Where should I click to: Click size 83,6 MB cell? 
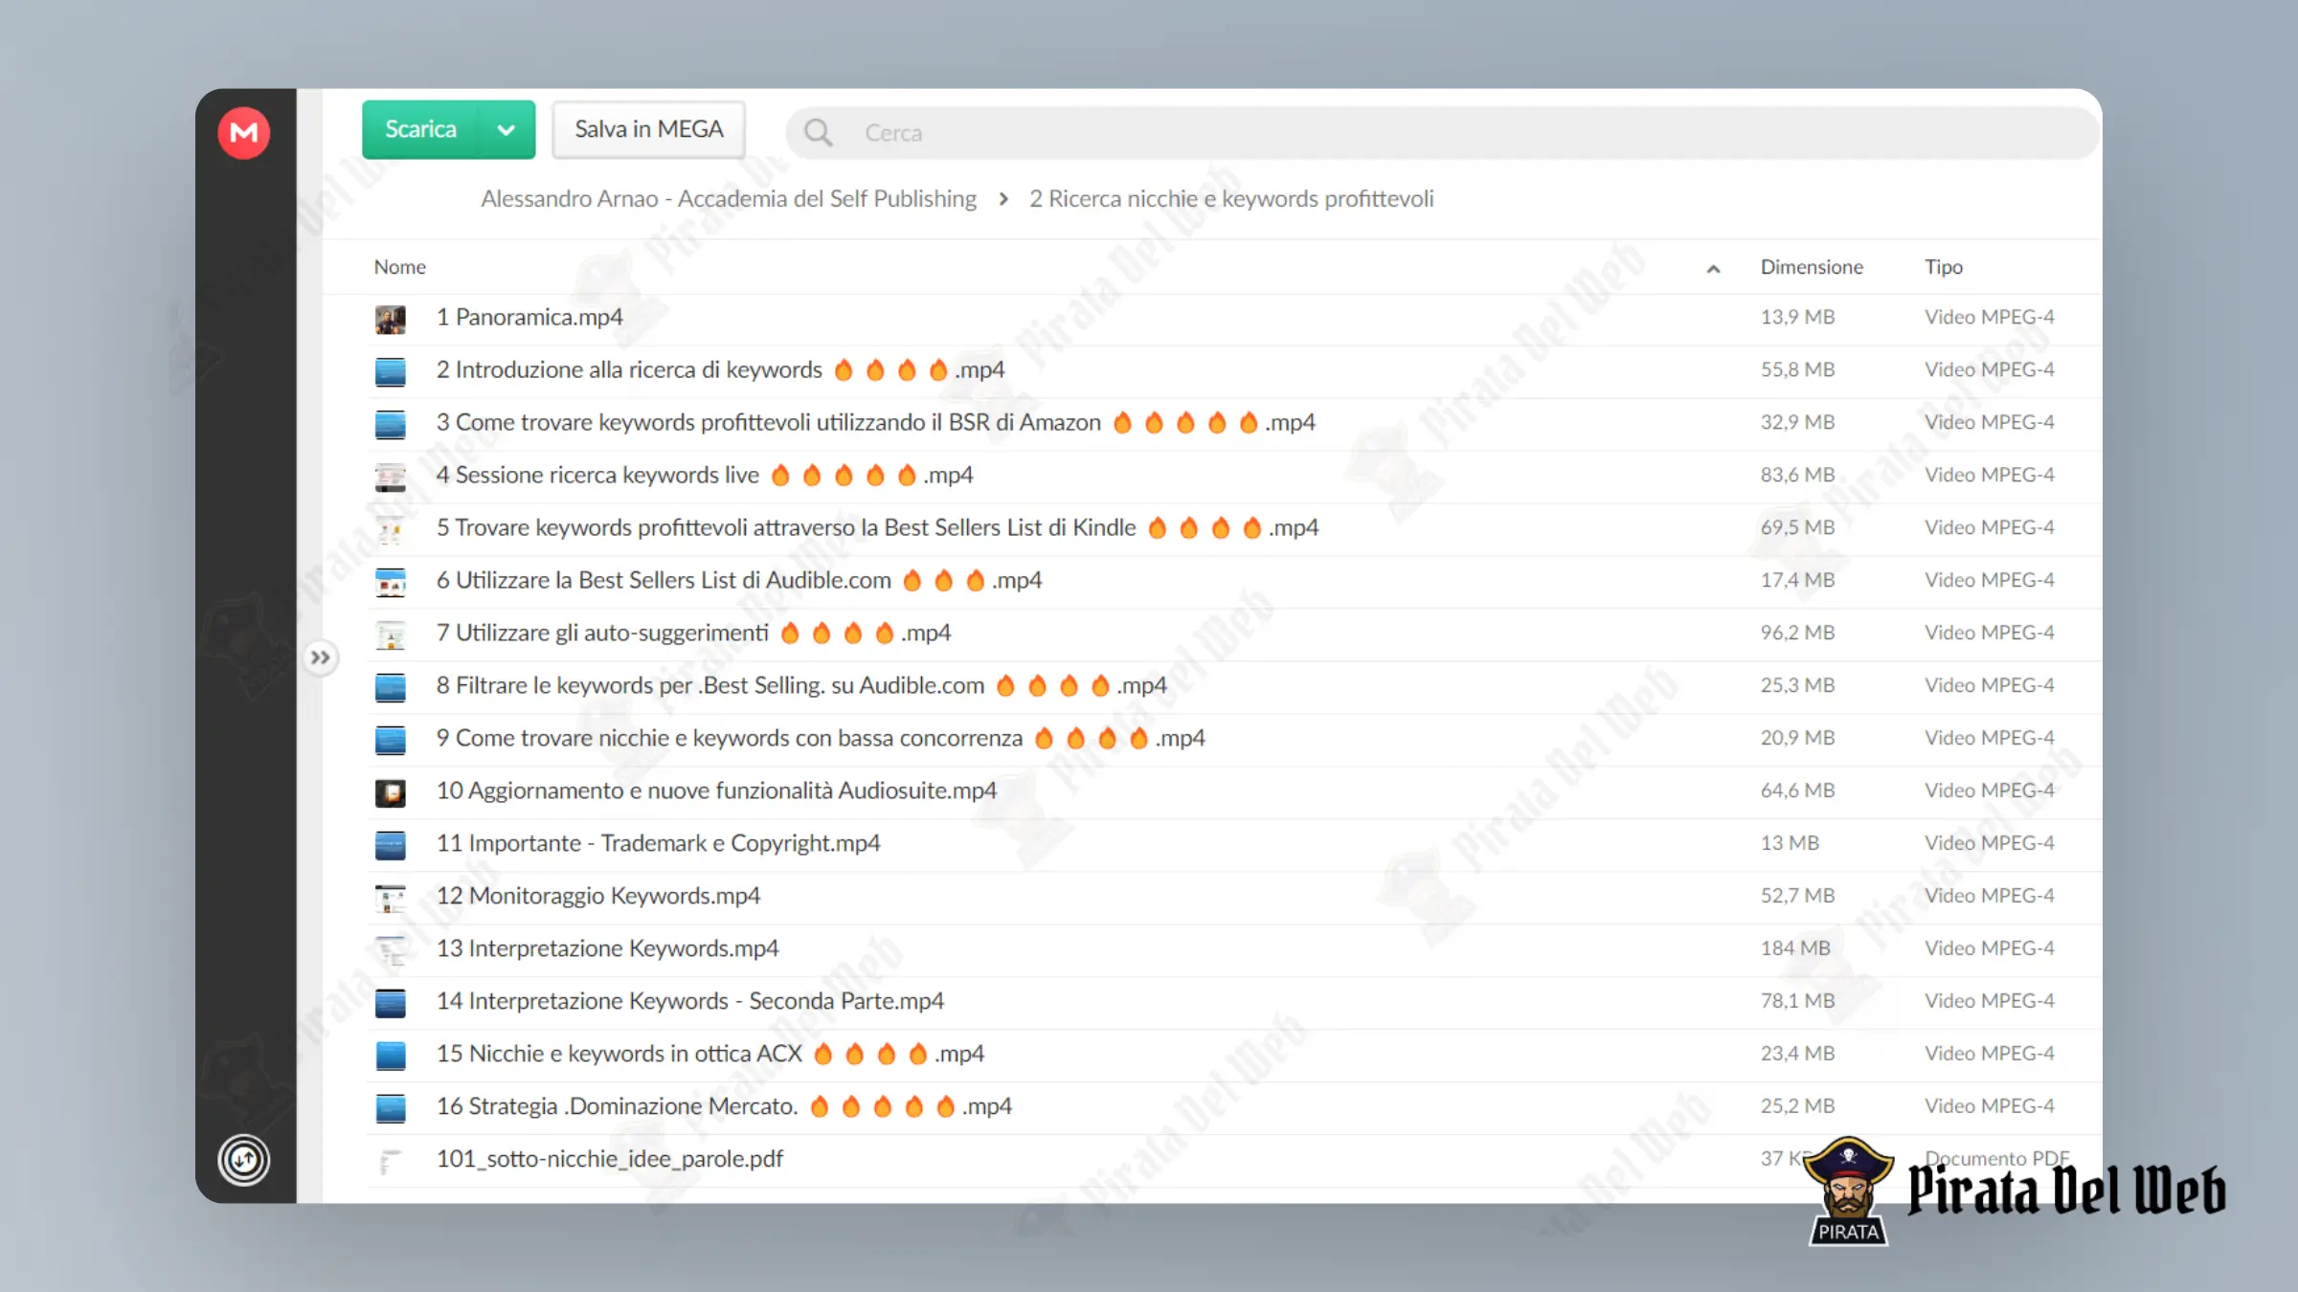tap(1797, 475)
